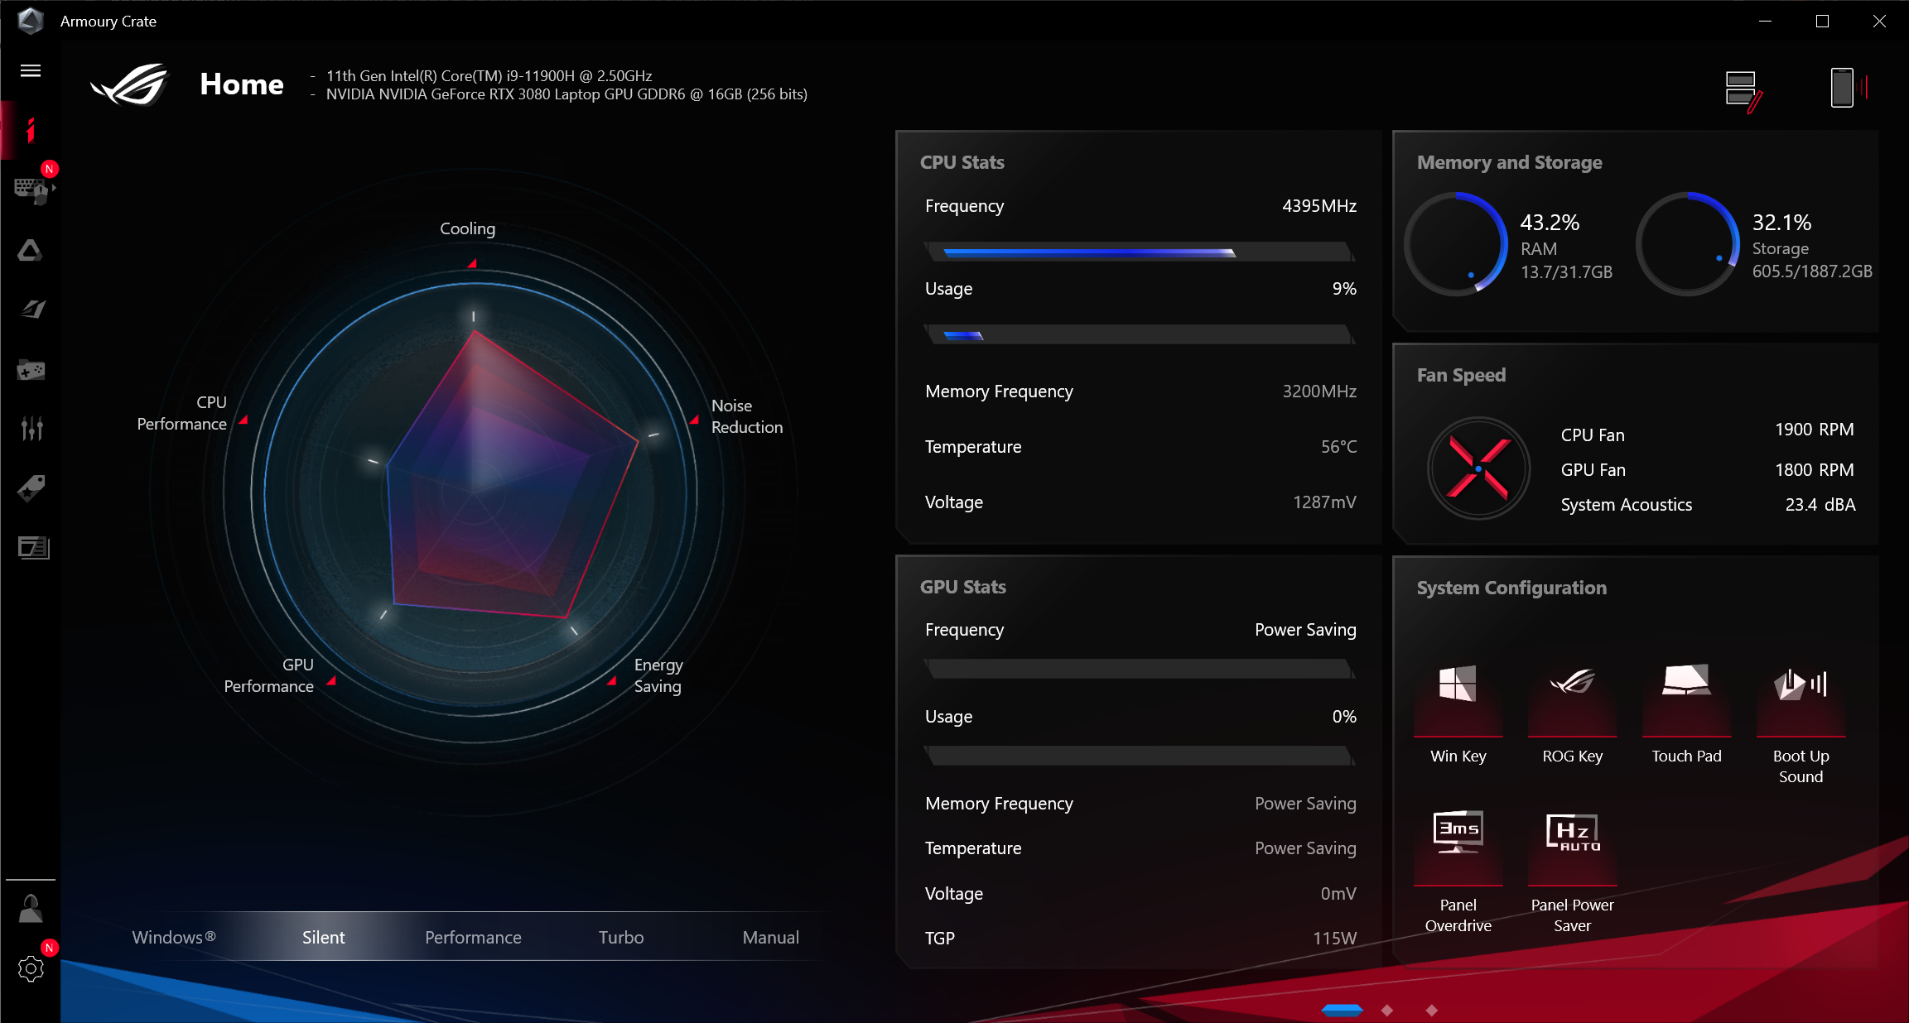Click the 4395MHz frequency value
The height and width of the screenshot is (1023, 1909).
click(1319, 205)
